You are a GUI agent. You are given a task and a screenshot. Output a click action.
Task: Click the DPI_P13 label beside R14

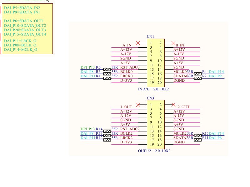click(x=87, y=129)
